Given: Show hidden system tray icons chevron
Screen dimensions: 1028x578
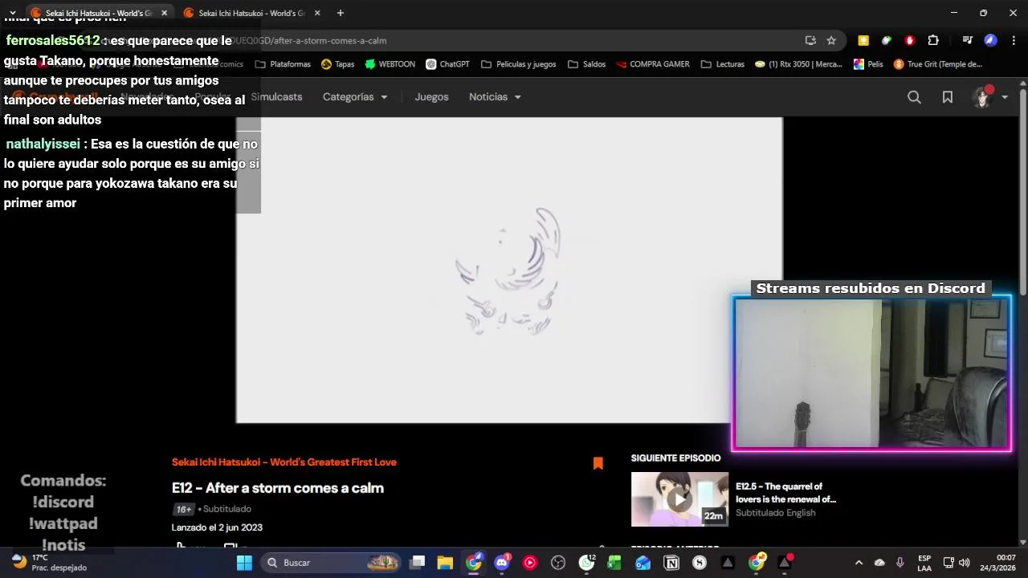Looking at the screenshot, I should click(x=859, y=563).
